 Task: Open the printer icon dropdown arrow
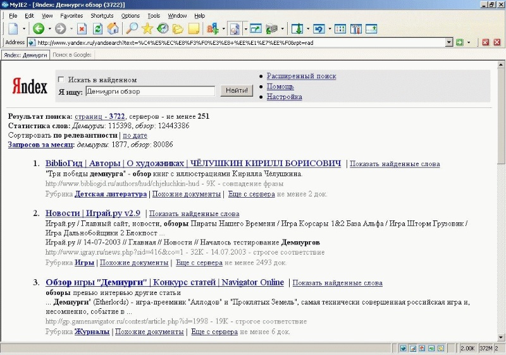(x=282, y=29)
